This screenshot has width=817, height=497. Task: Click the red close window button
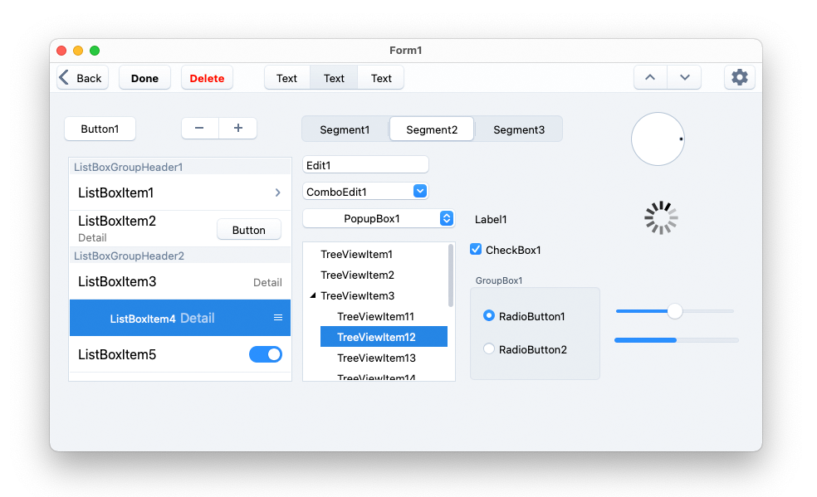[61, 51]
